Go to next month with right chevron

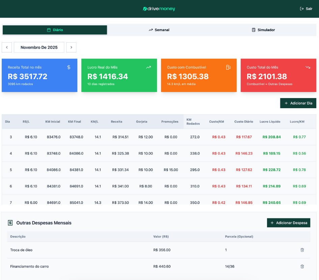pyautogui.click(x=71, y=47)
